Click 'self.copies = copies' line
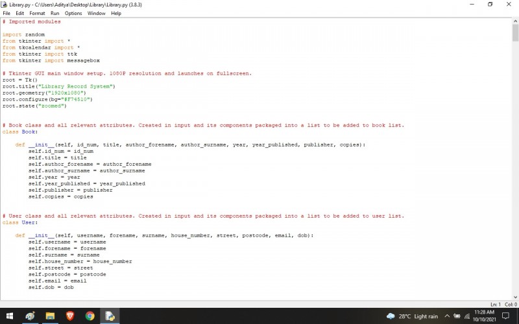The image size is (519, 324). click(x=61, y=196)
